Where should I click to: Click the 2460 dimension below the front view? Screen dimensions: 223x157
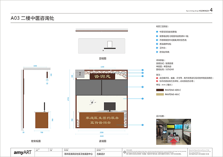(x=101, y=136)
